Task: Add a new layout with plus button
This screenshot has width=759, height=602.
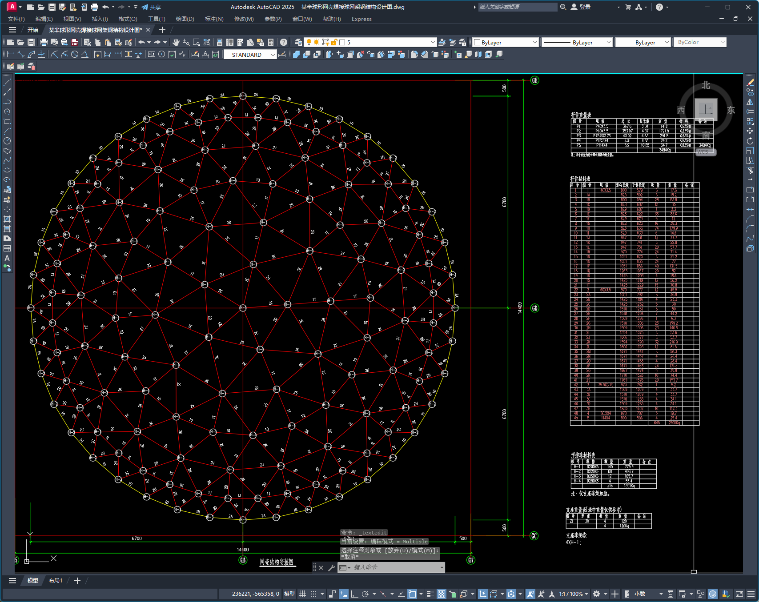Action: (77, 581)
